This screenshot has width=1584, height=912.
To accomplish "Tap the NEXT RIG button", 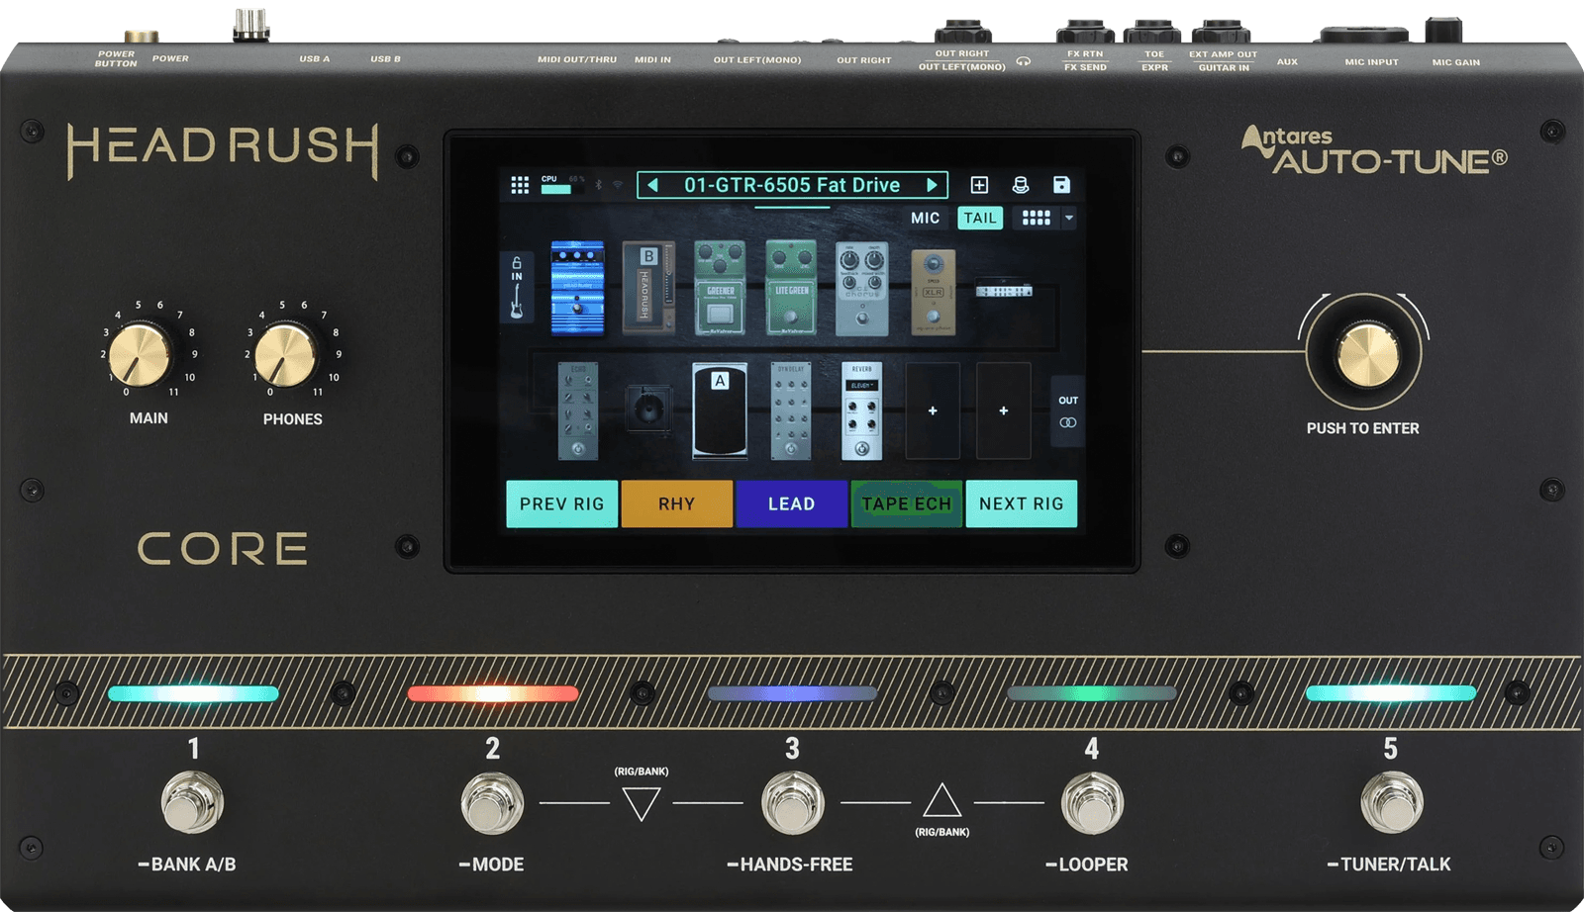I will 1022,503.
